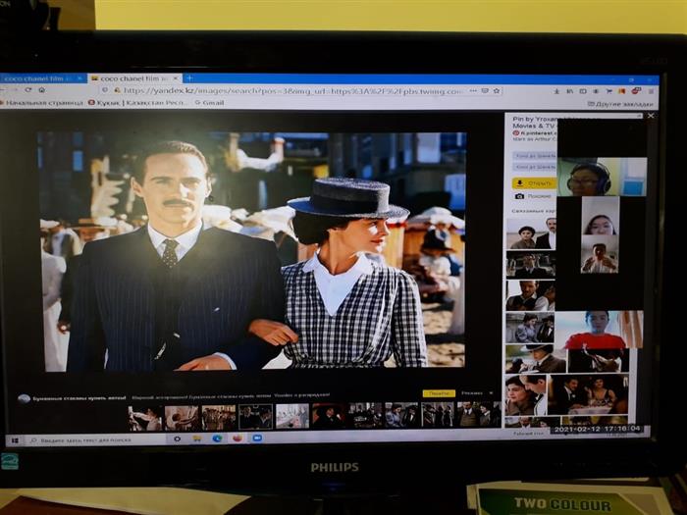Click the yellow button in the ad banner
The image size is (687, 515).
coord(438,393)
